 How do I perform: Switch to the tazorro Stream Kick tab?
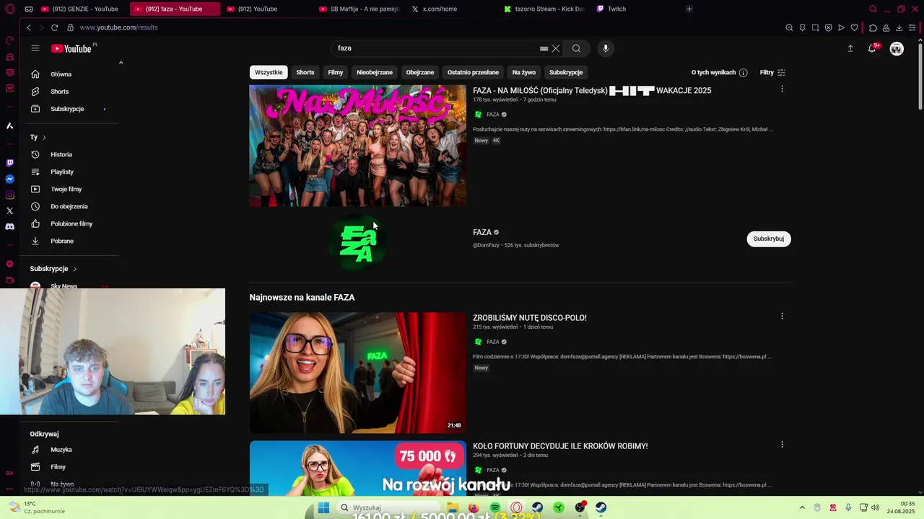544,9
